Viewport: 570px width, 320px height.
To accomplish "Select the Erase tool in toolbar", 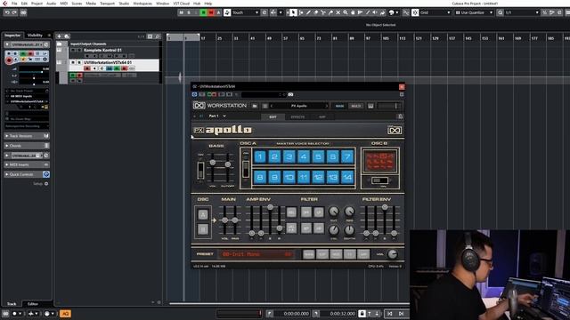I will coord(316,12).
